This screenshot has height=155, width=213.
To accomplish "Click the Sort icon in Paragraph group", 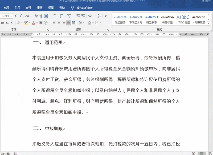I will [99, 16].
